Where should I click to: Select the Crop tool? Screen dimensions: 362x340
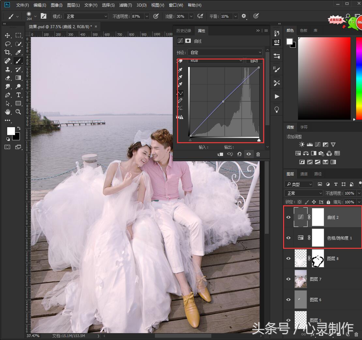(8, 52)
